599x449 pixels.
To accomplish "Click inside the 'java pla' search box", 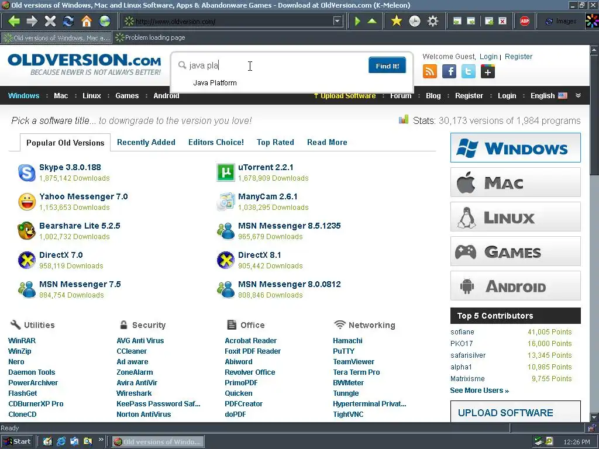I will [x=270, y=65].
